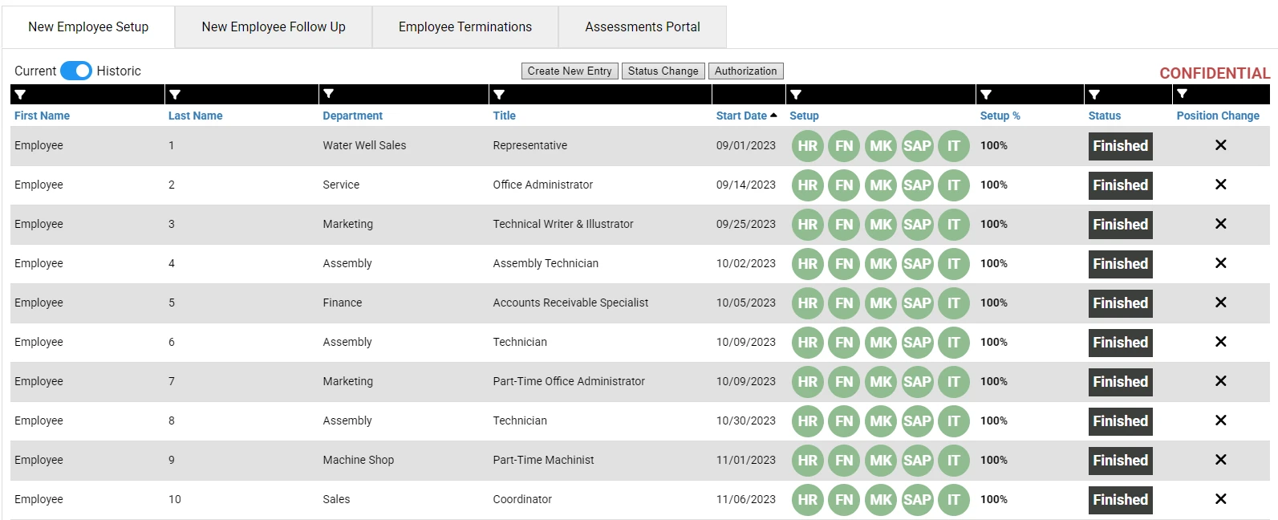Sort by Department column header
Image resolution: width=1278 pixels, height=520 pixels.
[353, 116]
